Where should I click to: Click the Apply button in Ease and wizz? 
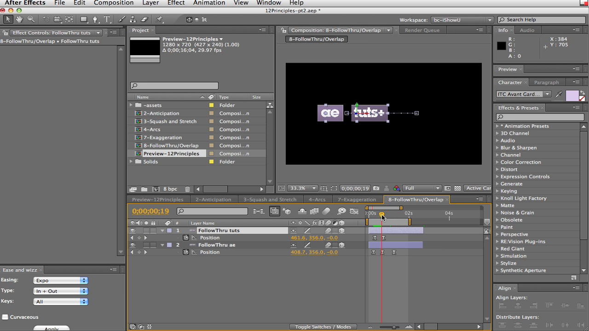(52, 328)
